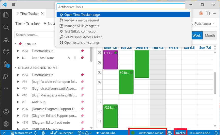Screen dimensions: 220x135
Task: Click the synchronize changes icon in status bar
Action: click(36, 133)
